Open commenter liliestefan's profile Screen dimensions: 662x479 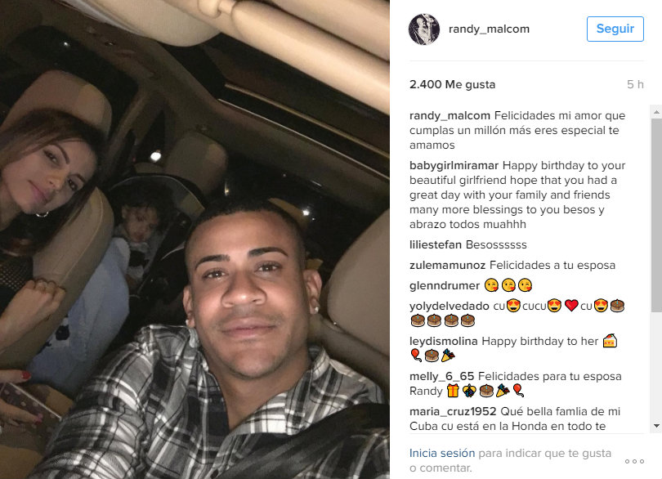click(x=436, y=244)
